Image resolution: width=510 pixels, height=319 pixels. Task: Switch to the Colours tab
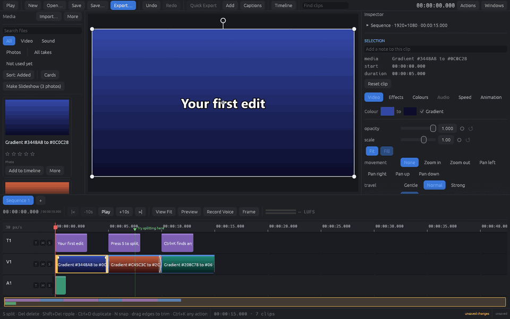[x=420, y=97]
